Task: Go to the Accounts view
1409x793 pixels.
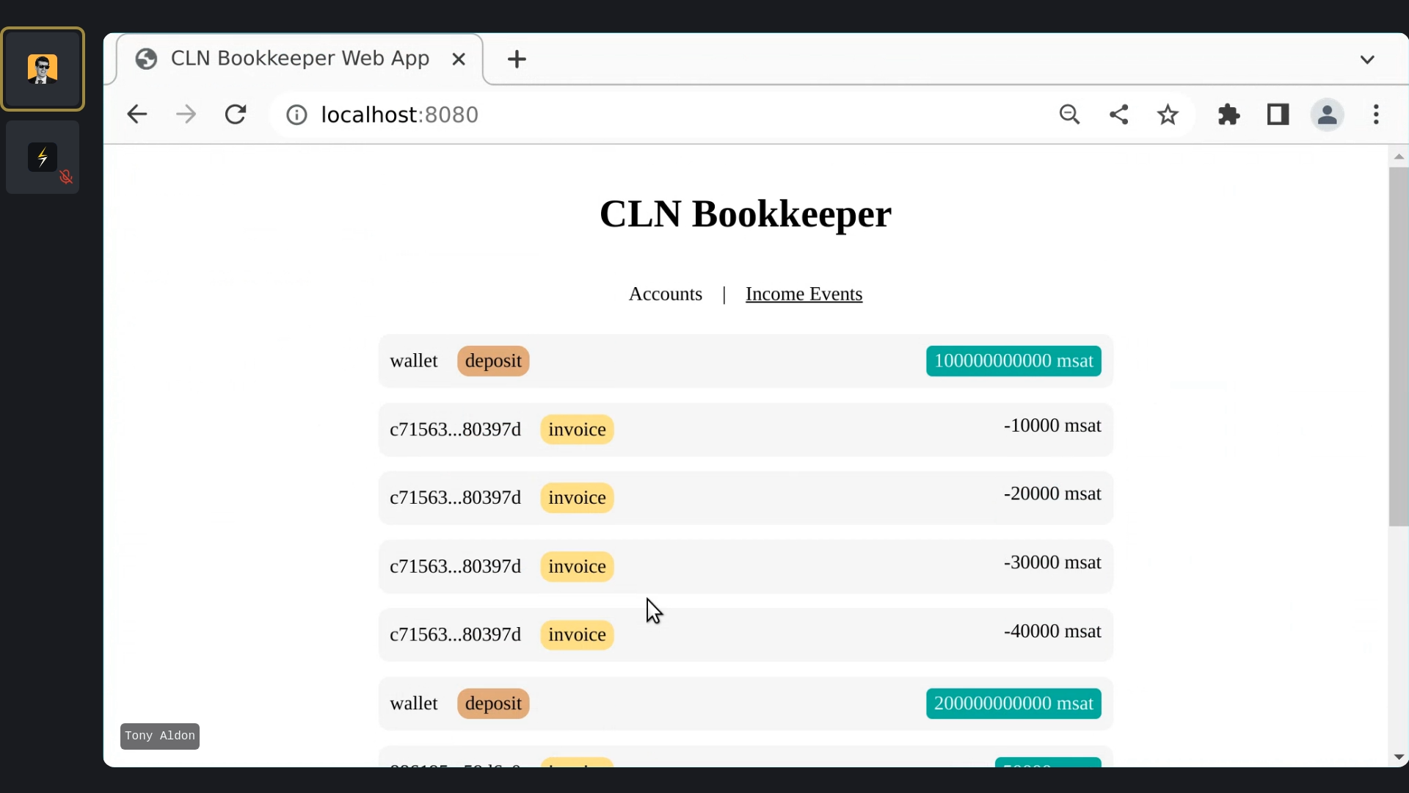Action: (x=665, y=294)
